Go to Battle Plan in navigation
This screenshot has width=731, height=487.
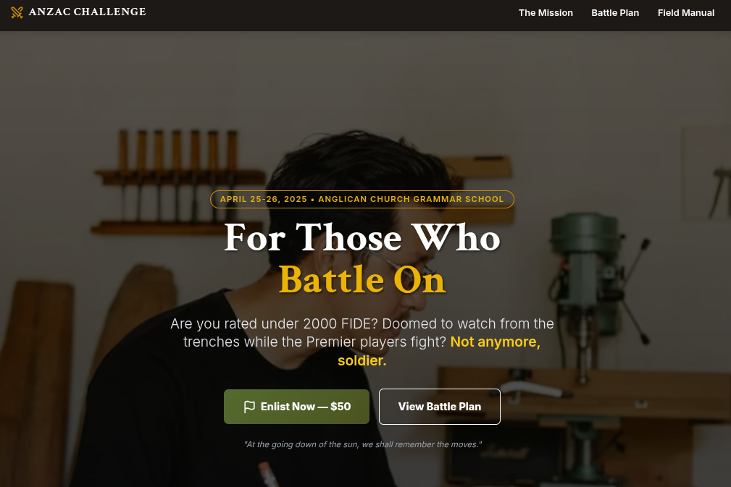click(x=615, y=13)
